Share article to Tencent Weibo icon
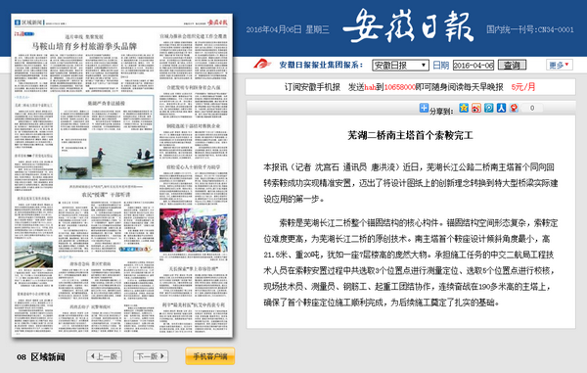Screen dimensions: 587x373 (488, 109)
